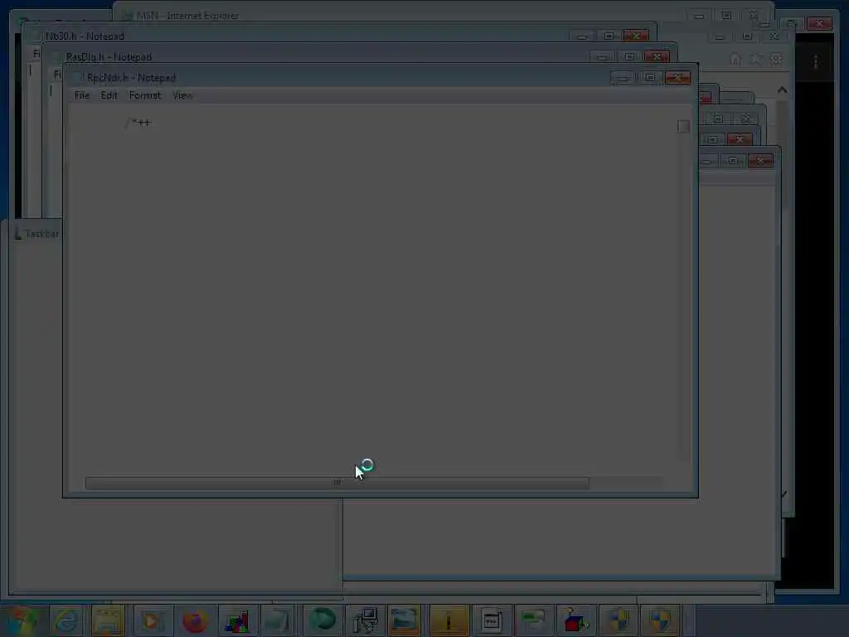Close the RasDlg.h Notepad window
This screenshot has width=849, height=637.
point(657,57)
